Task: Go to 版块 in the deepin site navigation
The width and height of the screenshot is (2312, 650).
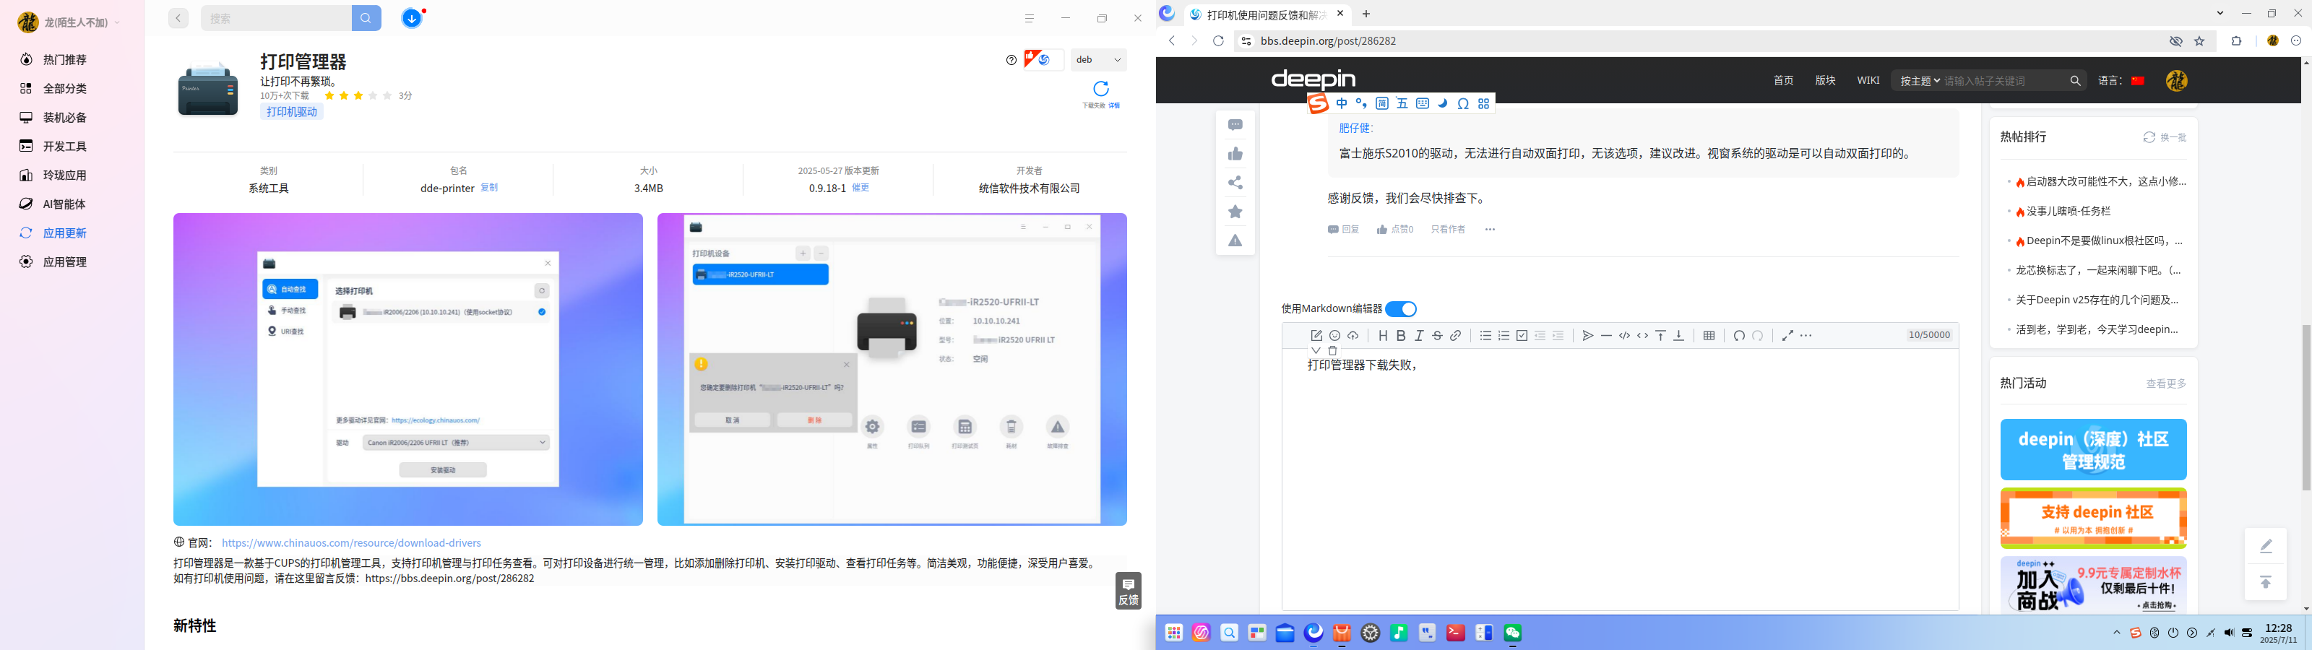Action: pos(1826,81)
